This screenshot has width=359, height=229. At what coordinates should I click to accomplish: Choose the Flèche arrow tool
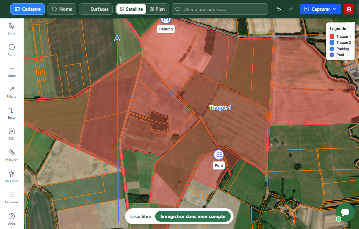(x=11, y=92)
